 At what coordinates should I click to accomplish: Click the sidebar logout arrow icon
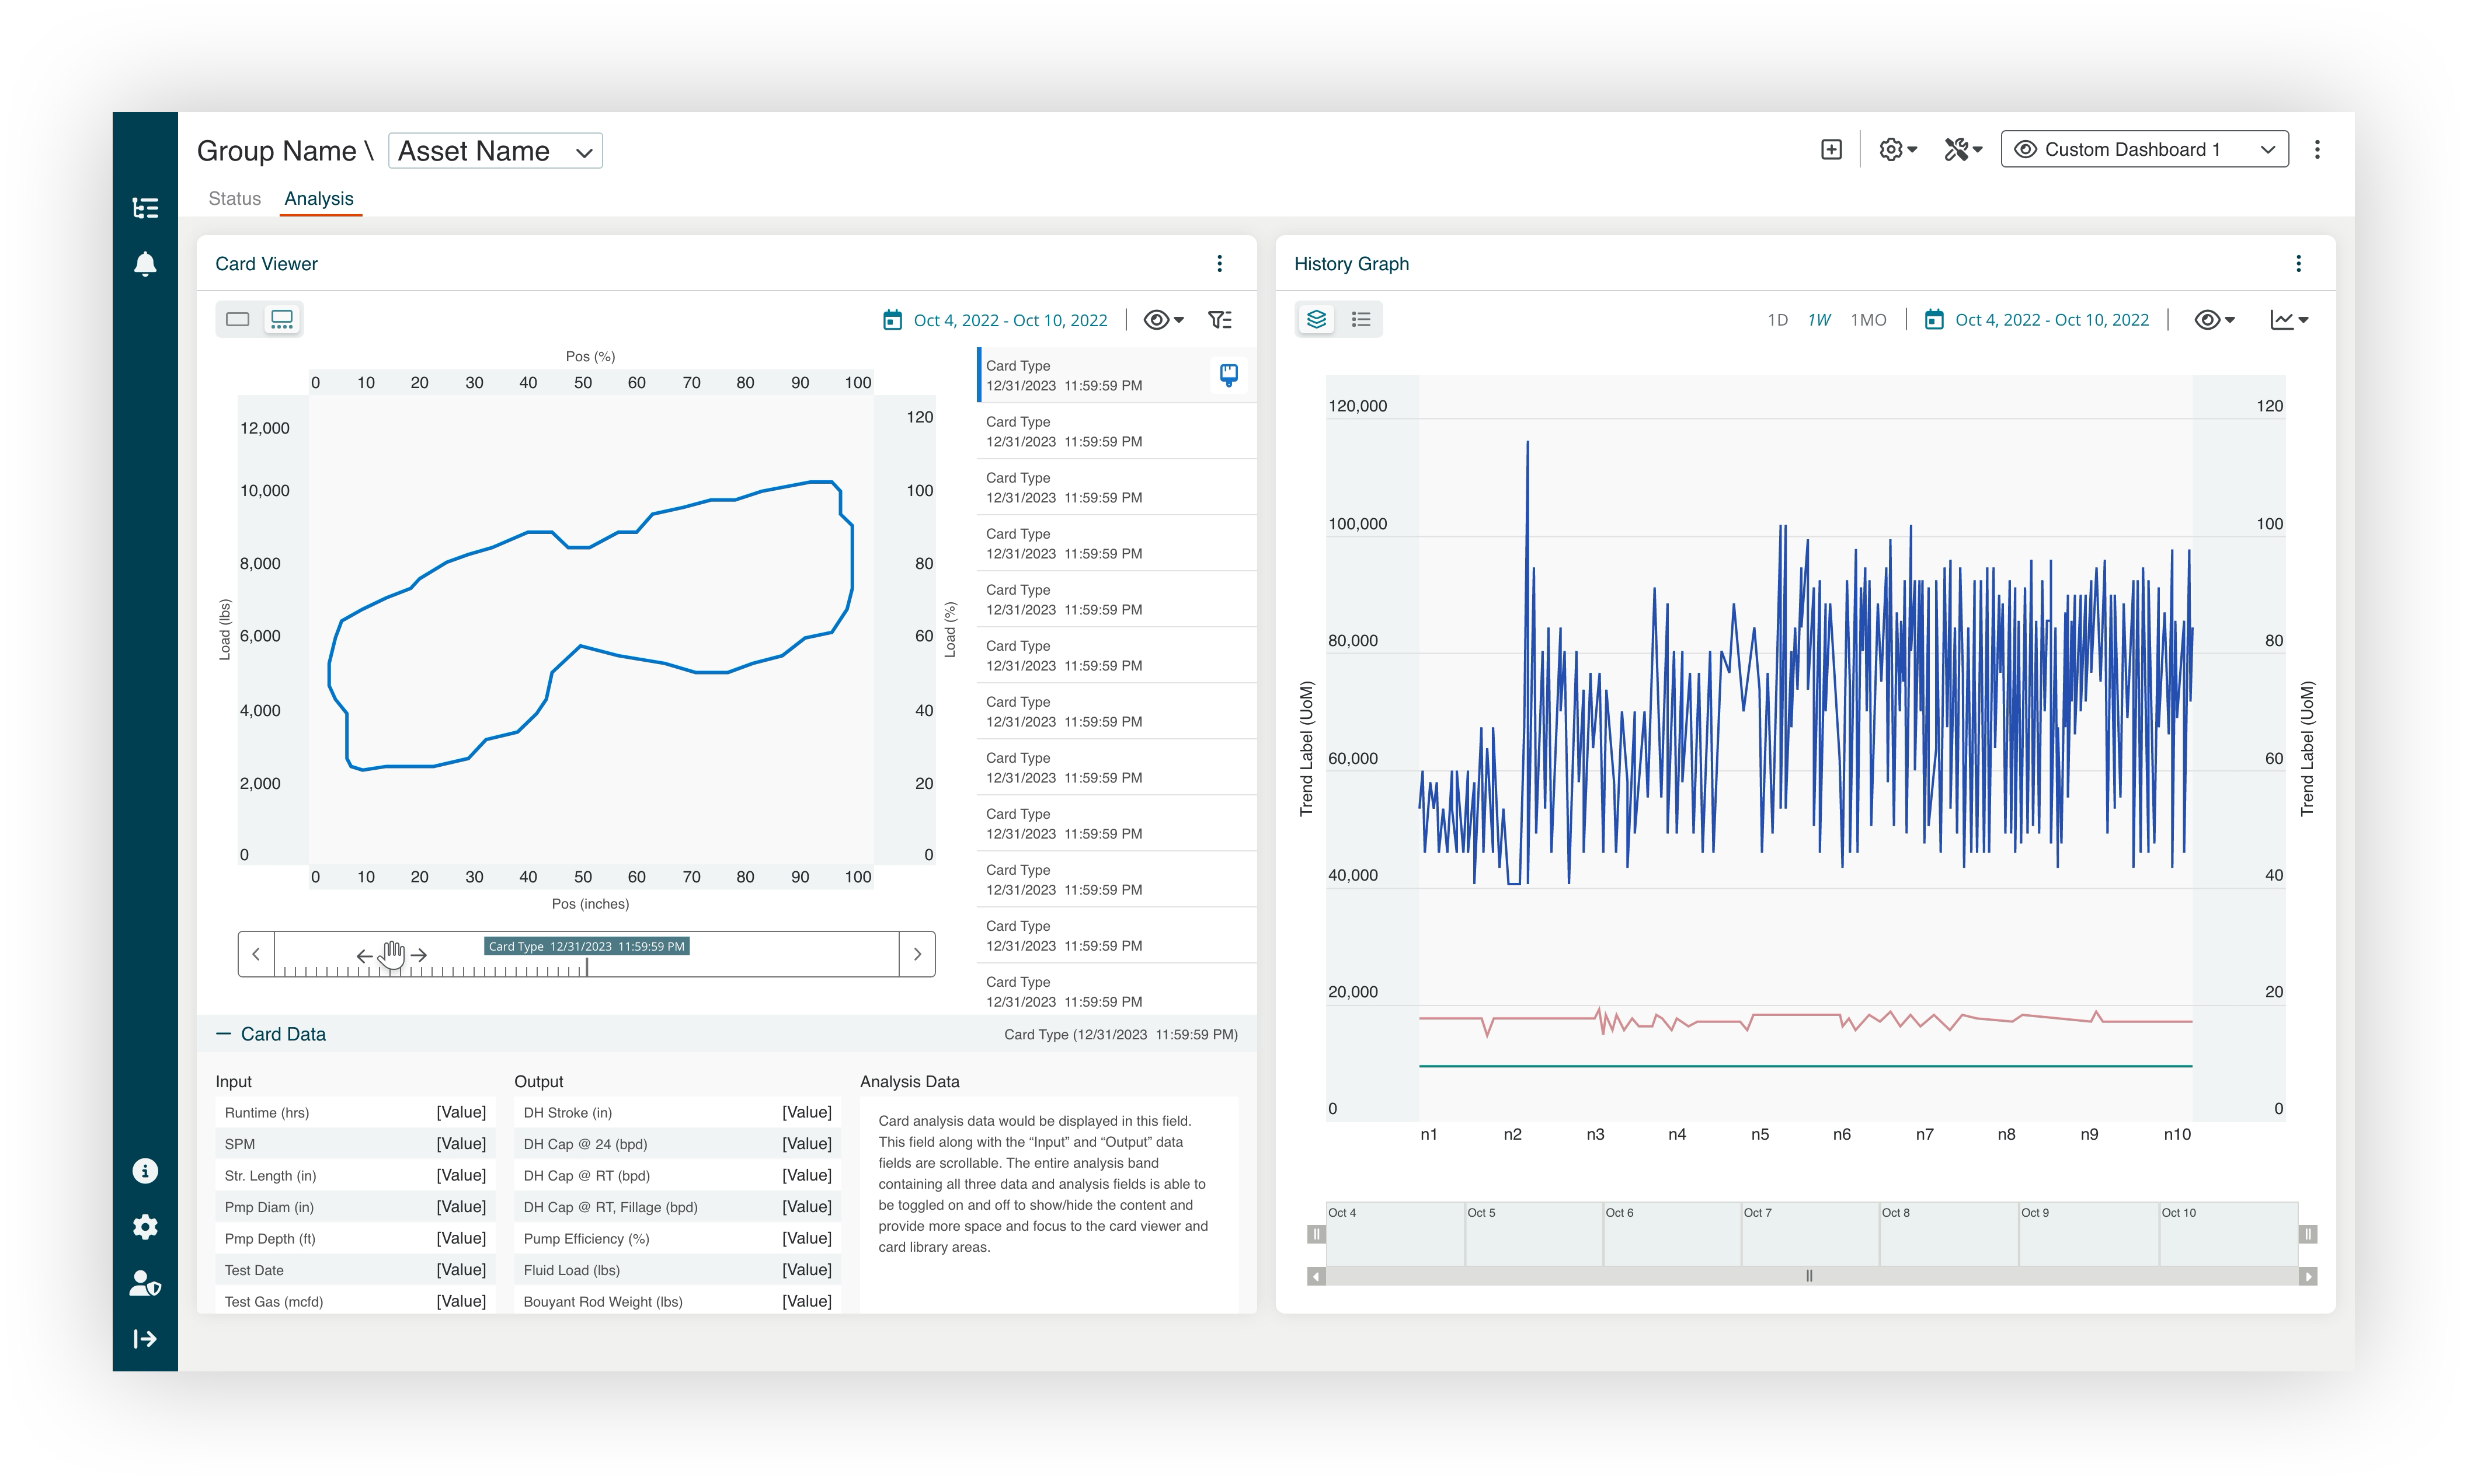[145, 1339]
